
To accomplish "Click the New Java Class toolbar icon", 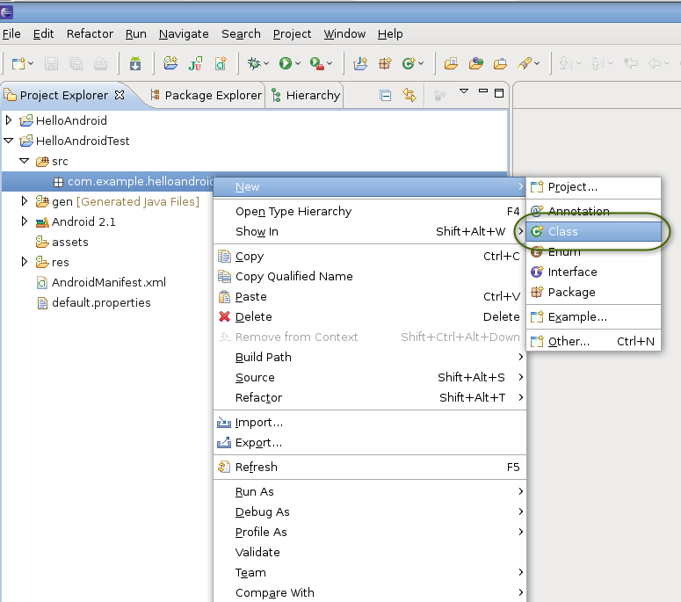I will (408, 63).
